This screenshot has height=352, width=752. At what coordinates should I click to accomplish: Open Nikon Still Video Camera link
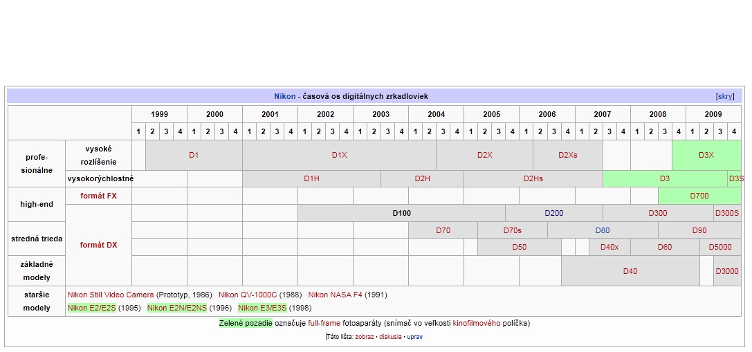click(111, 295)
